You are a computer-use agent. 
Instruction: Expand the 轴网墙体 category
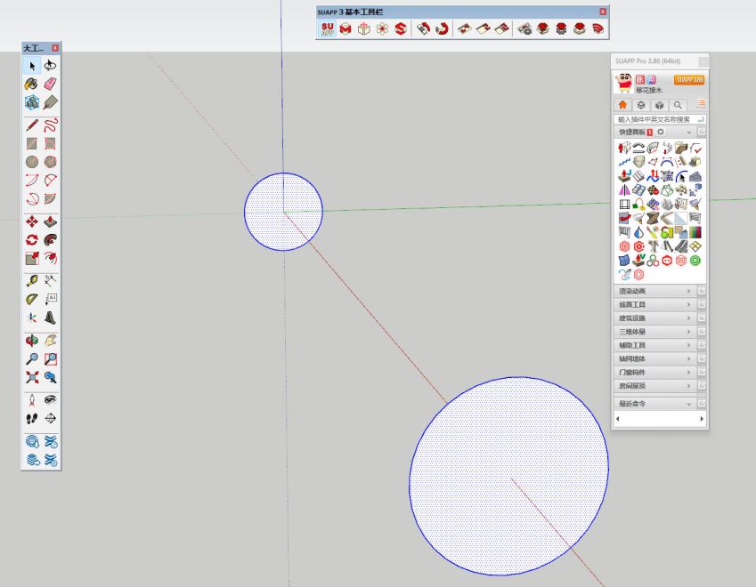655,358
